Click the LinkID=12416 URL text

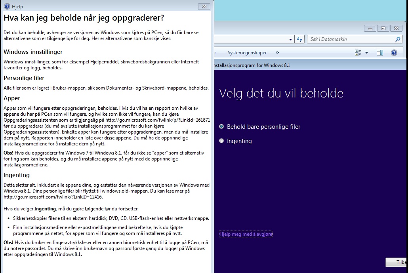[53, 197]
